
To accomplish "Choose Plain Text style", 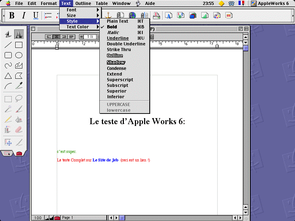I will [125, 21].
